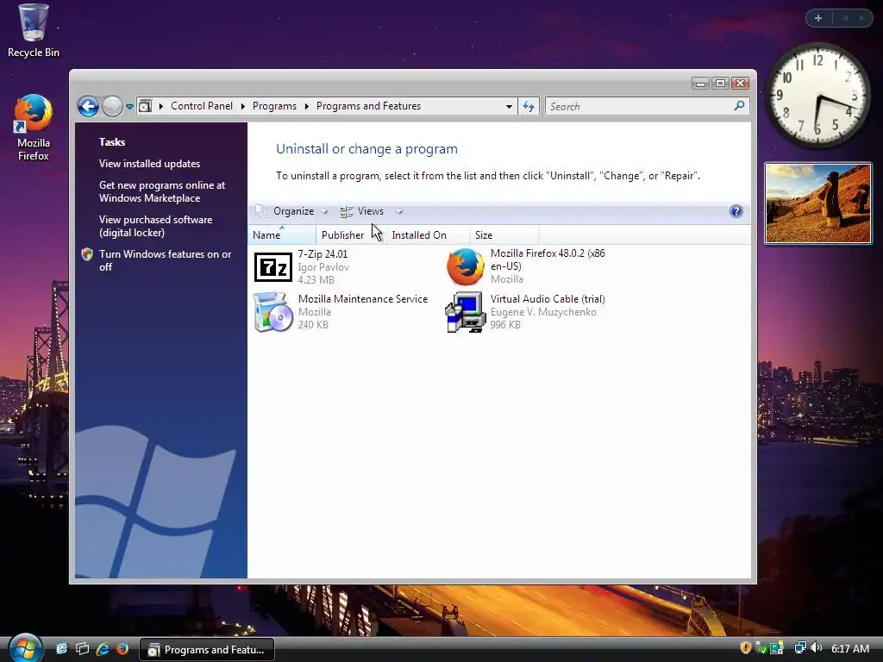Viewport: 883px width, 662px height.
Task: Expand the Organize dropdown arrow
Action: click(324, 212)
